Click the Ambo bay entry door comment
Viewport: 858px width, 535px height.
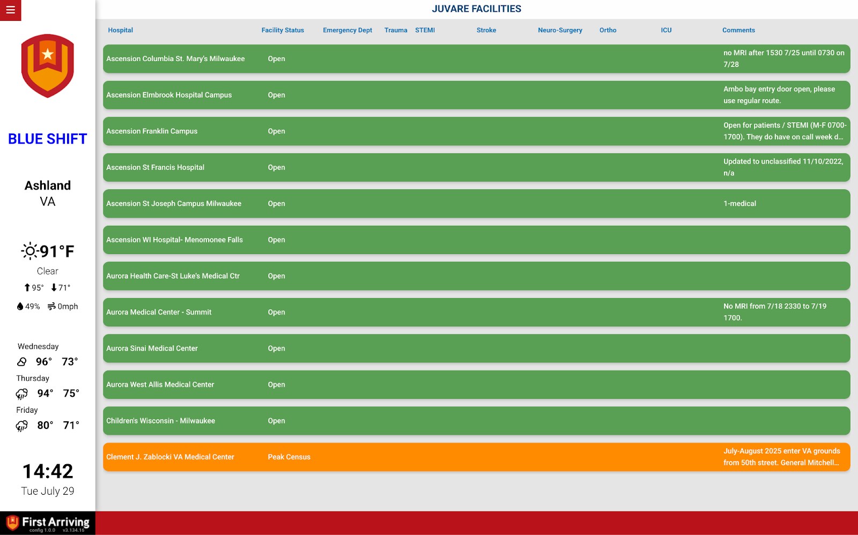coord(779,95)
